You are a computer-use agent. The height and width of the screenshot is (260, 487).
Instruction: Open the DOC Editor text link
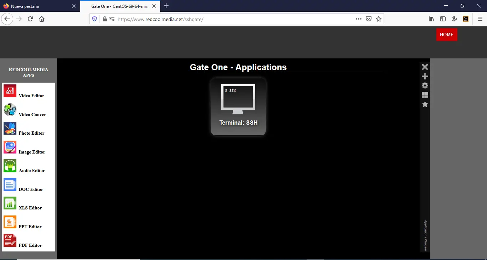coord(31,189)
